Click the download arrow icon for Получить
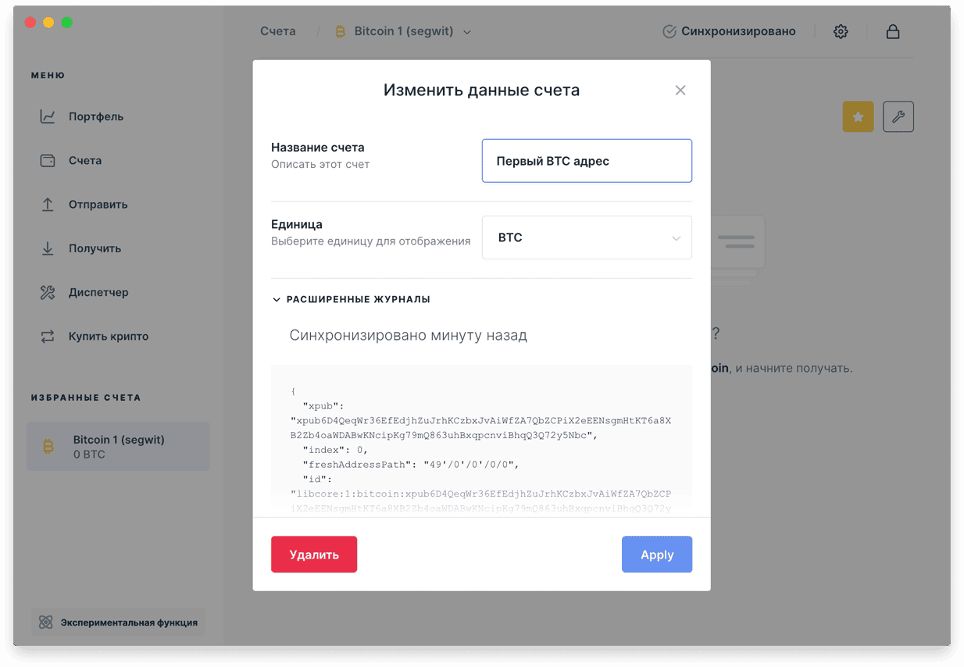 (x=48, y=248)
